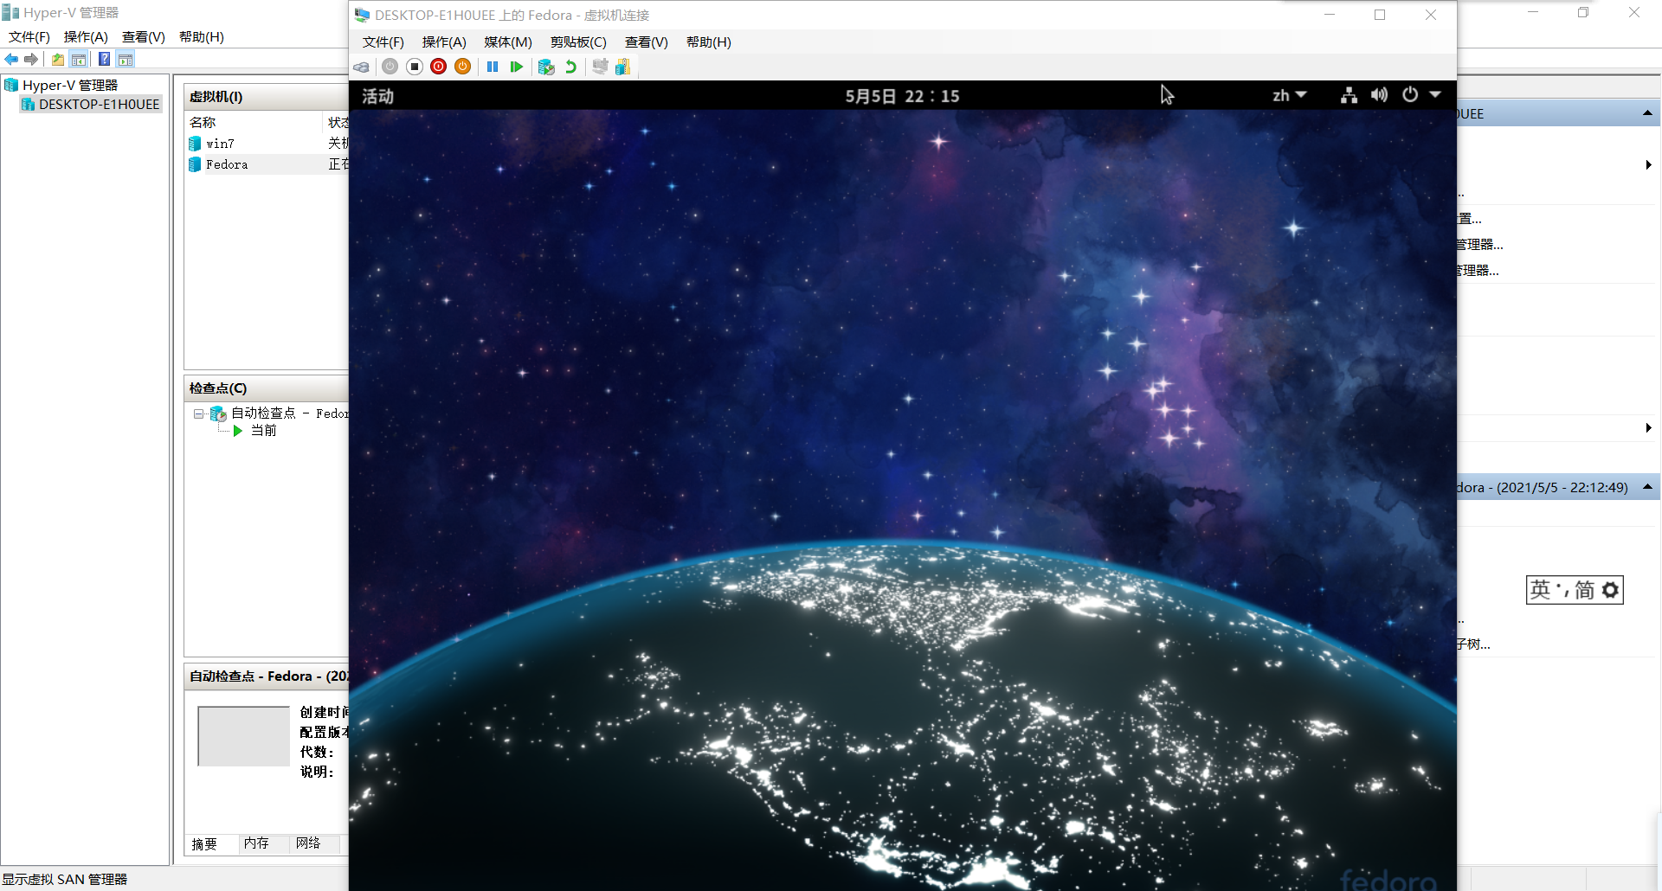Collapse the 自动检查点 tree node
1662x891 pixels.
click(198, 414)
